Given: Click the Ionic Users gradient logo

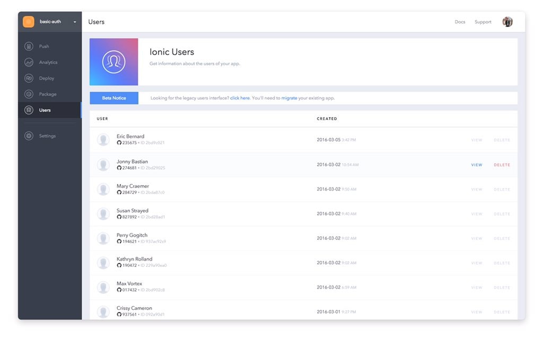Looking at the screenshot, I should coord(113,62).
